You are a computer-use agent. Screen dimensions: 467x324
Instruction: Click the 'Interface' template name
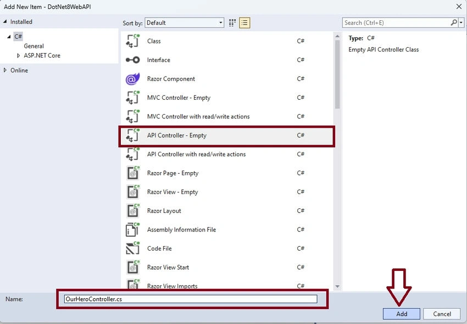coord(158,60)
